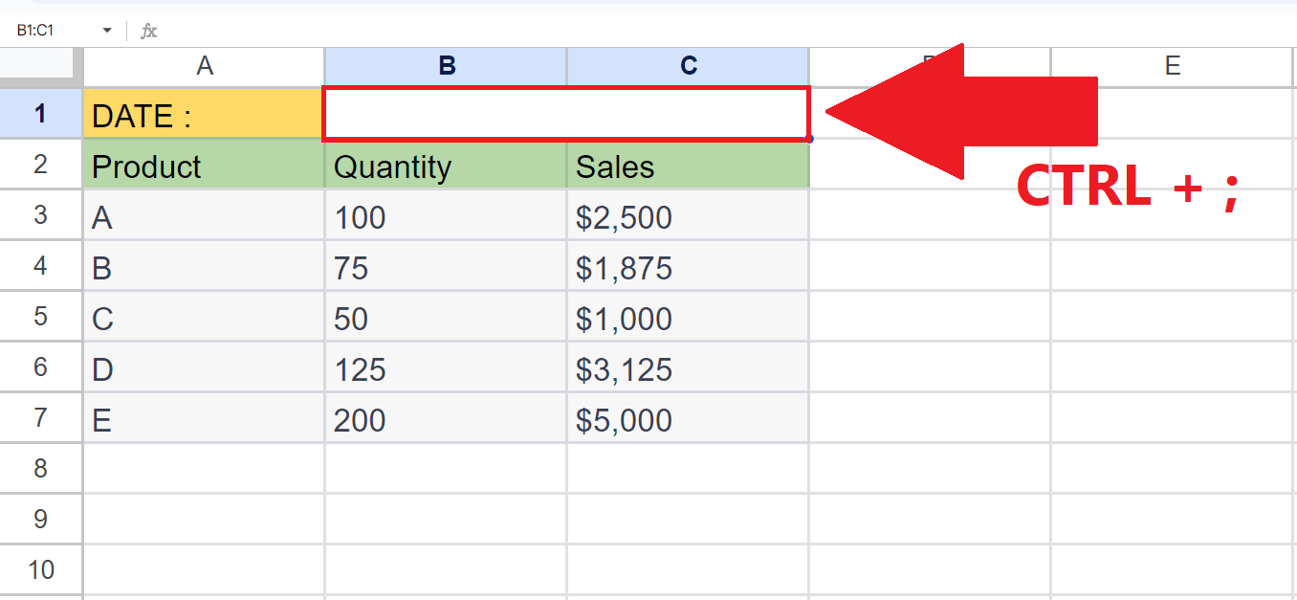Click the cell containing $5,000
Image resolution: width=1297 pixels, height=600 pixels.
click(688, 419)
